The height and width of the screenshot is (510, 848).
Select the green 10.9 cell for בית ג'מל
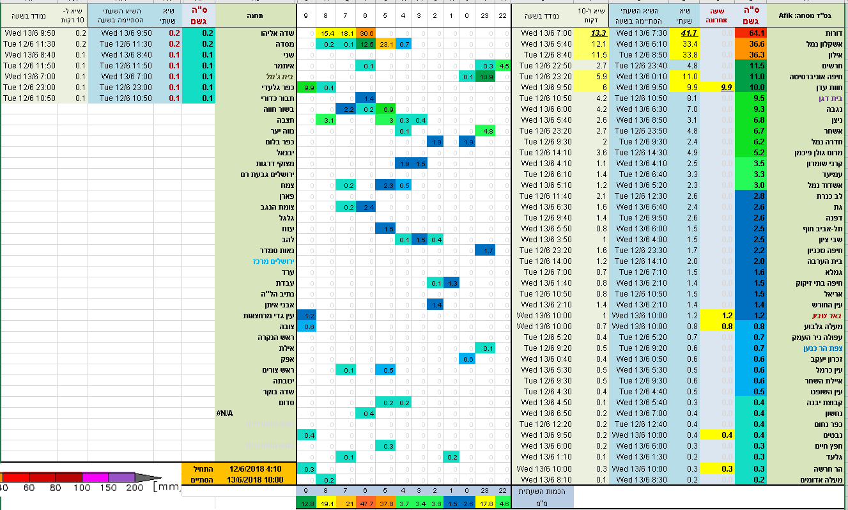[485, 77]
